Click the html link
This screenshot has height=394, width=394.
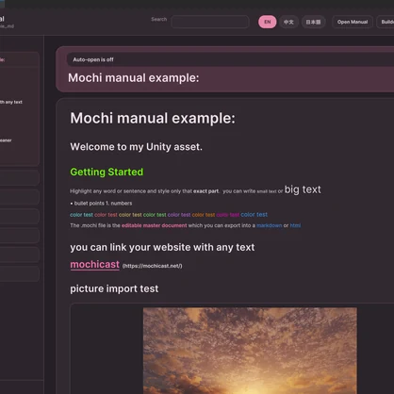(x=295, y=225)
